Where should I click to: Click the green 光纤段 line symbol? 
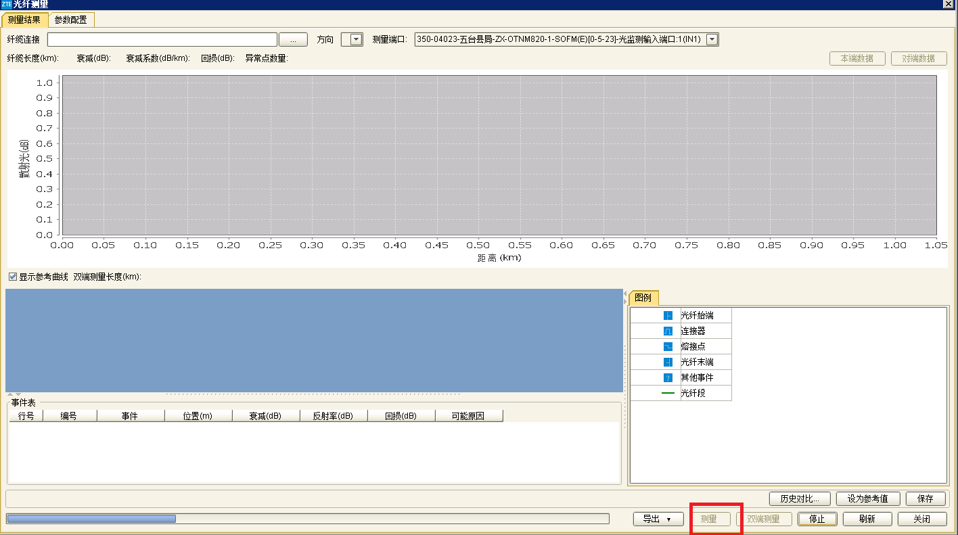click(668, 393)
